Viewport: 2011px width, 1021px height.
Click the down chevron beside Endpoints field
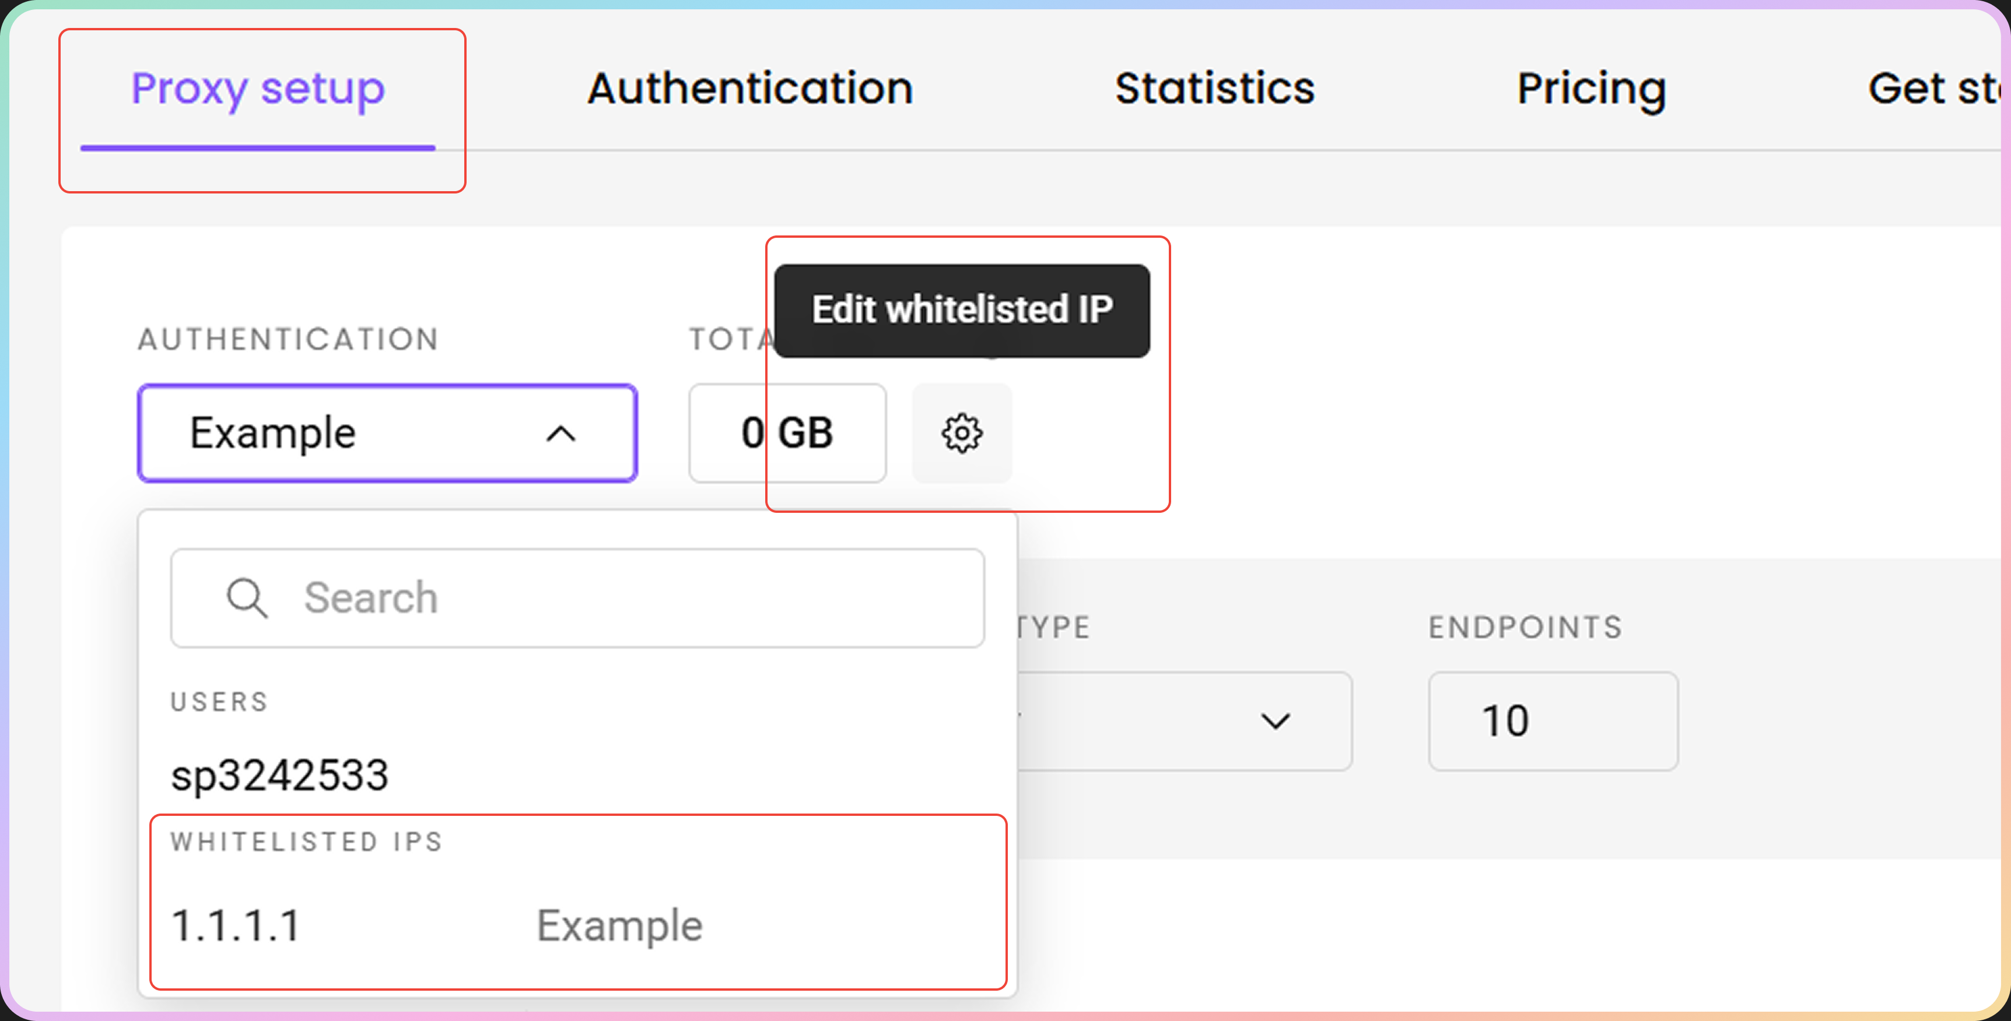[x=1275, y=721]
